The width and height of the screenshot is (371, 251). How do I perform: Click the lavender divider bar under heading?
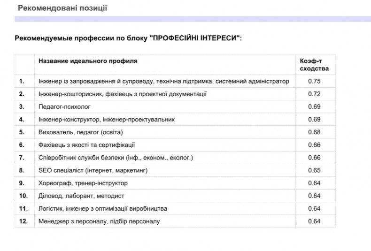(x=193, y=19)
